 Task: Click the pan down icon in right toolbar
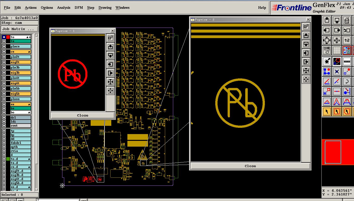[337, 20]
